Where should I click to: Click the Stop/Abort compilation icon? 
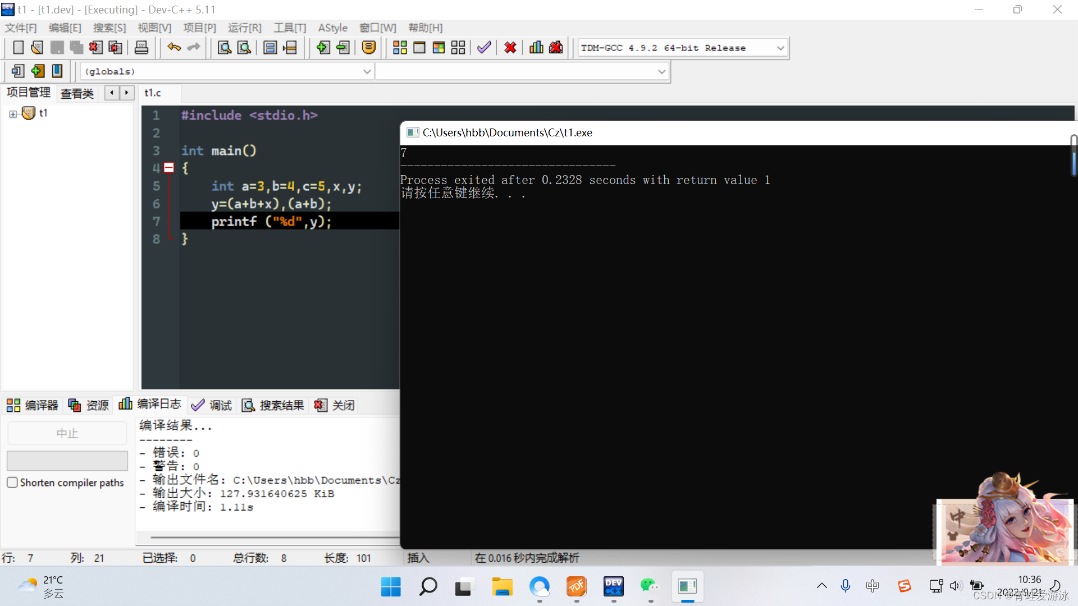pos(510,47)
